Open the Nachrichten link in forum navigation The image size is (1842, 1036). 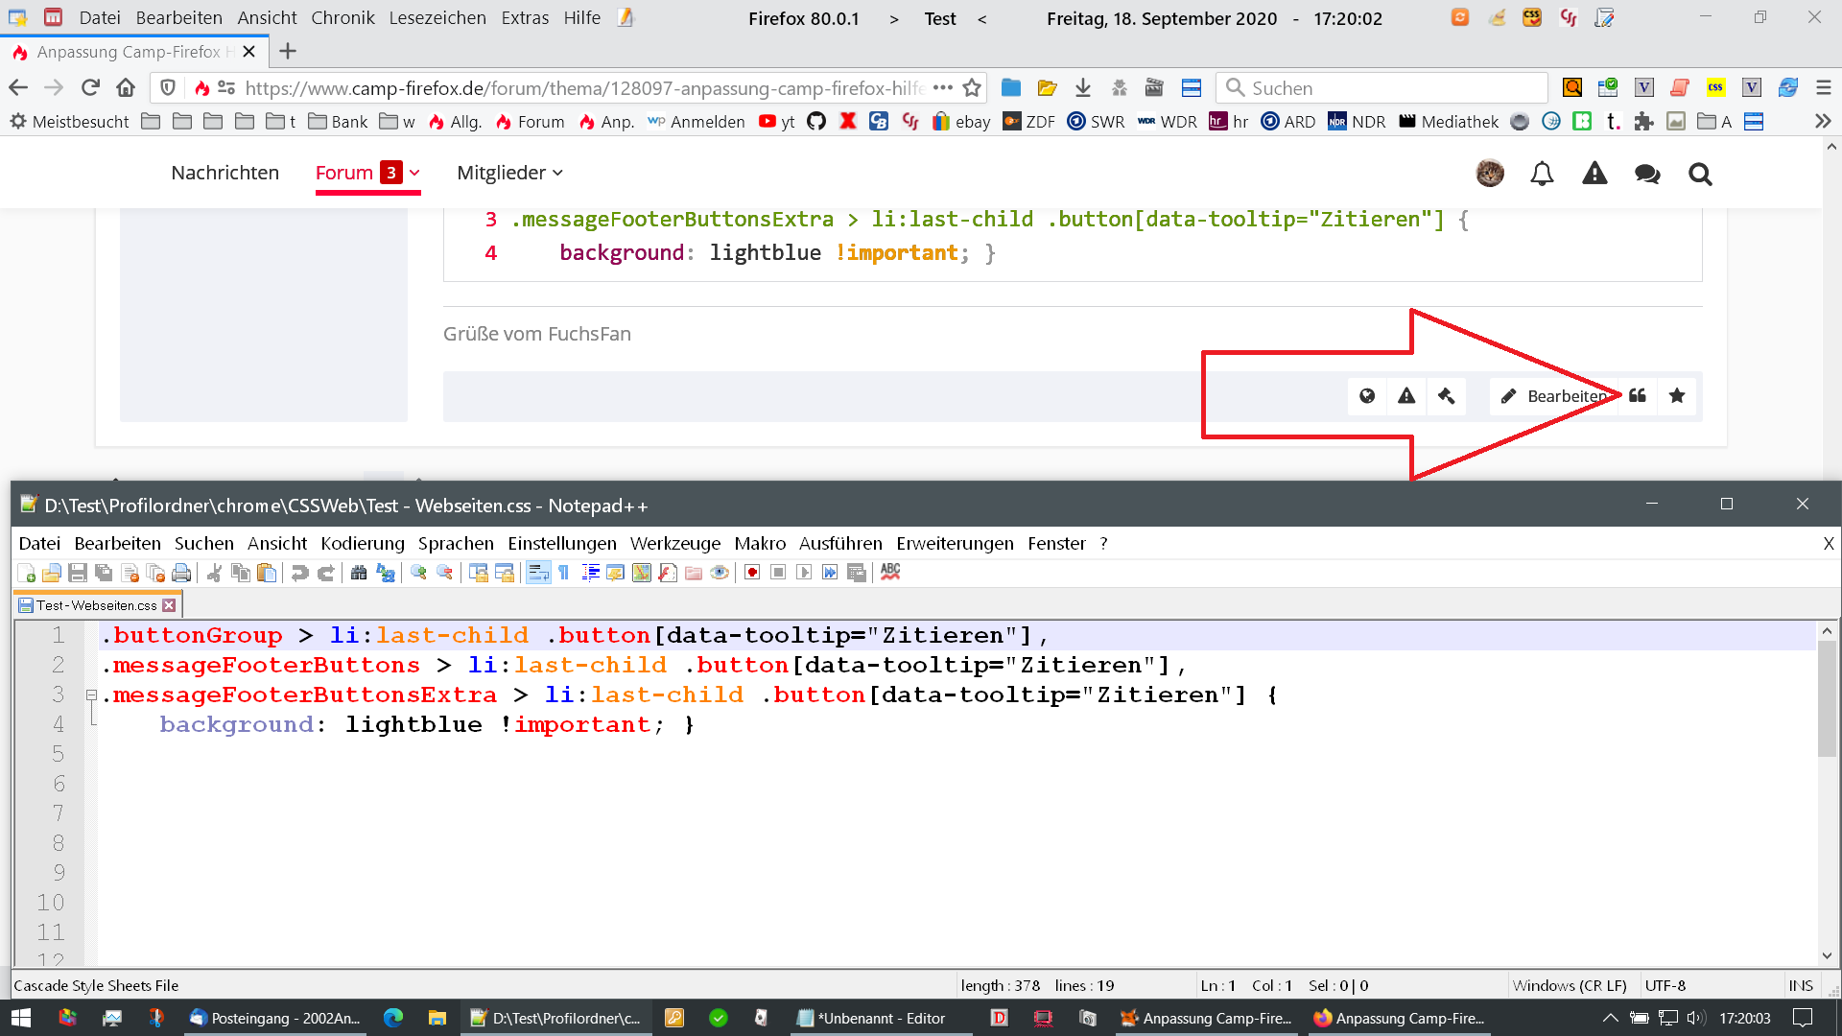click(224, 173)
